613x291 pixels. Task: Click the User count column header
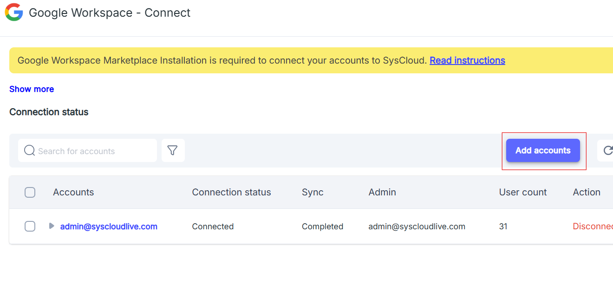[x=523, y=192]
